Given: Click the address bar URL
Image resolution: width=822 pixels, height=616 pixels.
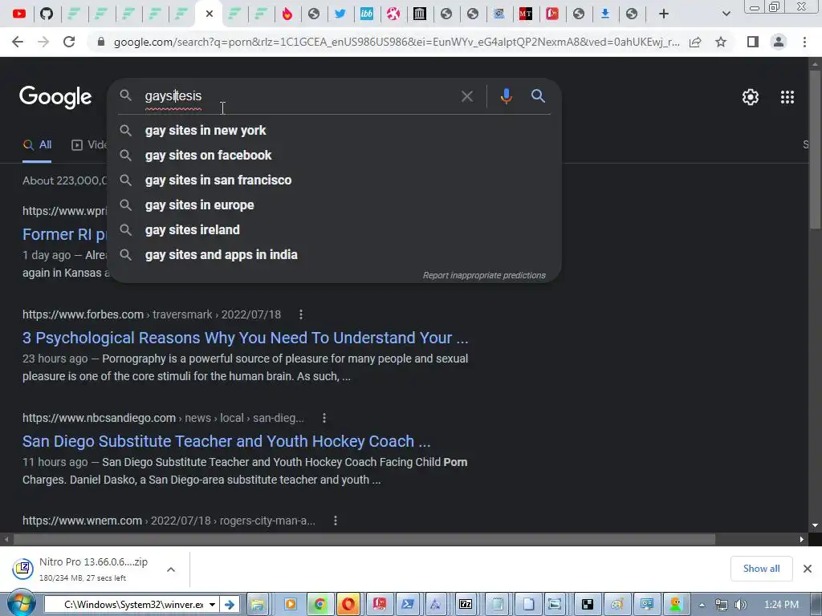Looking at the screenshot, I should 397,42.
